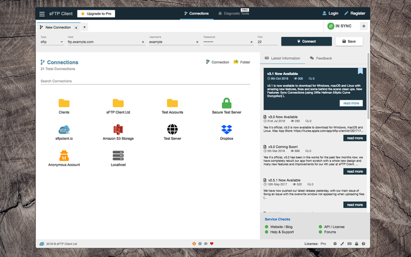The width and height of the screenshot is (411, 257).
Task: Open the Anonymous Account connection
Action: 64,156
